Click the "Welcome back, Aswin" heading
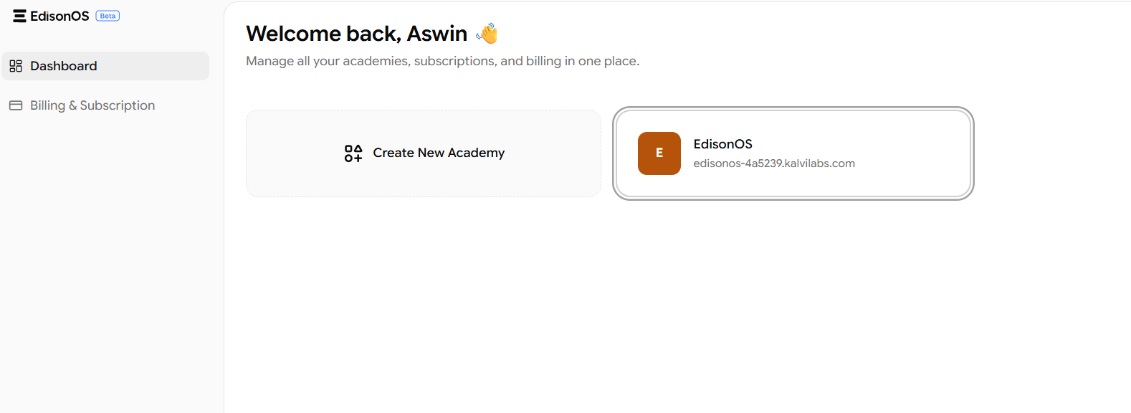 pos(356,34)
